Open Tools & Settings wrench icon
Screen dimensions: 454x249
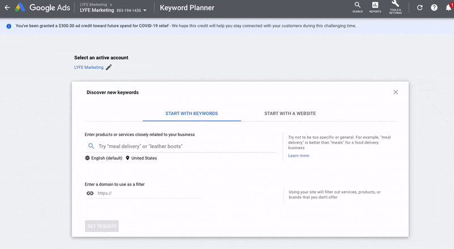point(396,7)
